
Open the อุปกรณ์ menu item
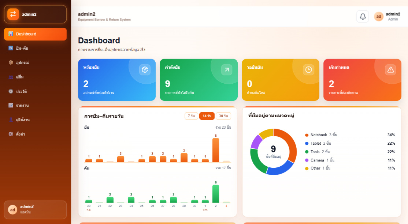pyautogui.click(x=36, y=62)
